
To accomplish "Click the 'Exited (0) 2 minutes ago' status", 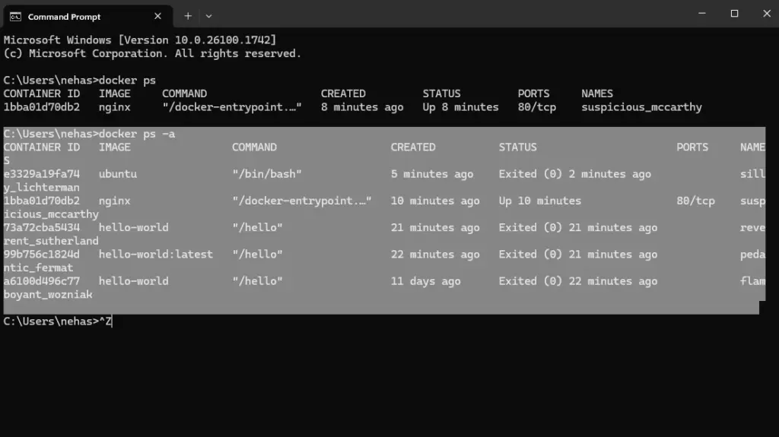I will pyautogui.click(x=574, y=174).
